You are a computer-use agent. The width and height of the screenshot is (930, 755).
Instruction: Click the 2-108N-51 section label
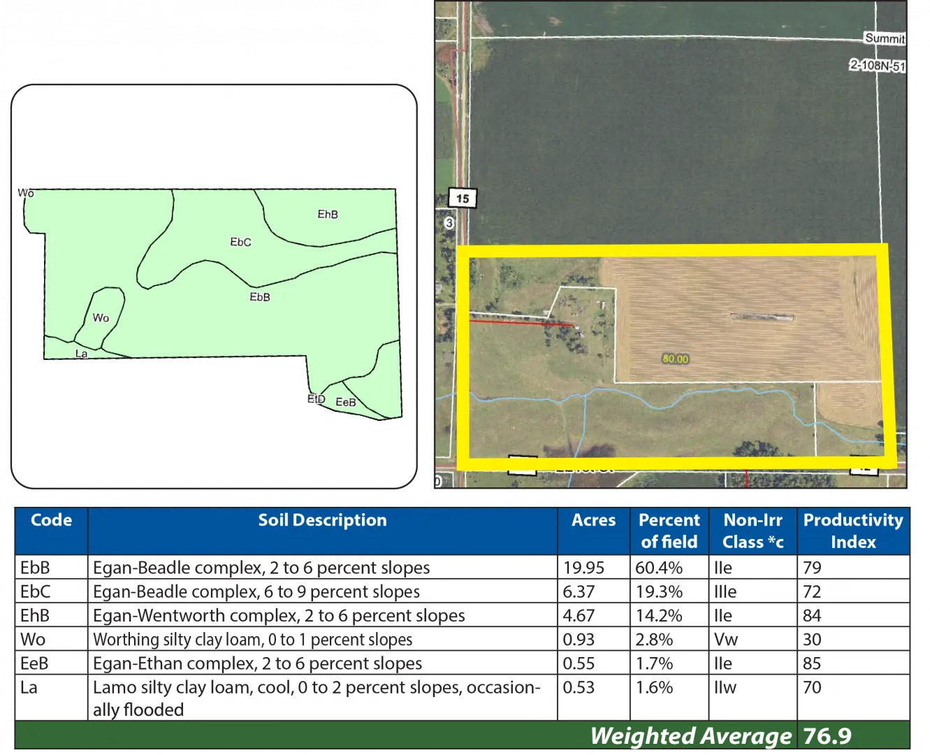[877, 66]
